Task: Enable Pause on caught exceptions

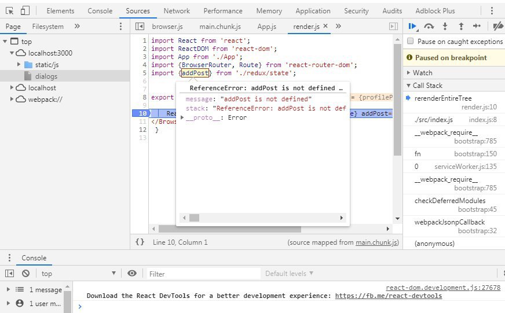Action: pyautogui.click(x=411, y=42)
